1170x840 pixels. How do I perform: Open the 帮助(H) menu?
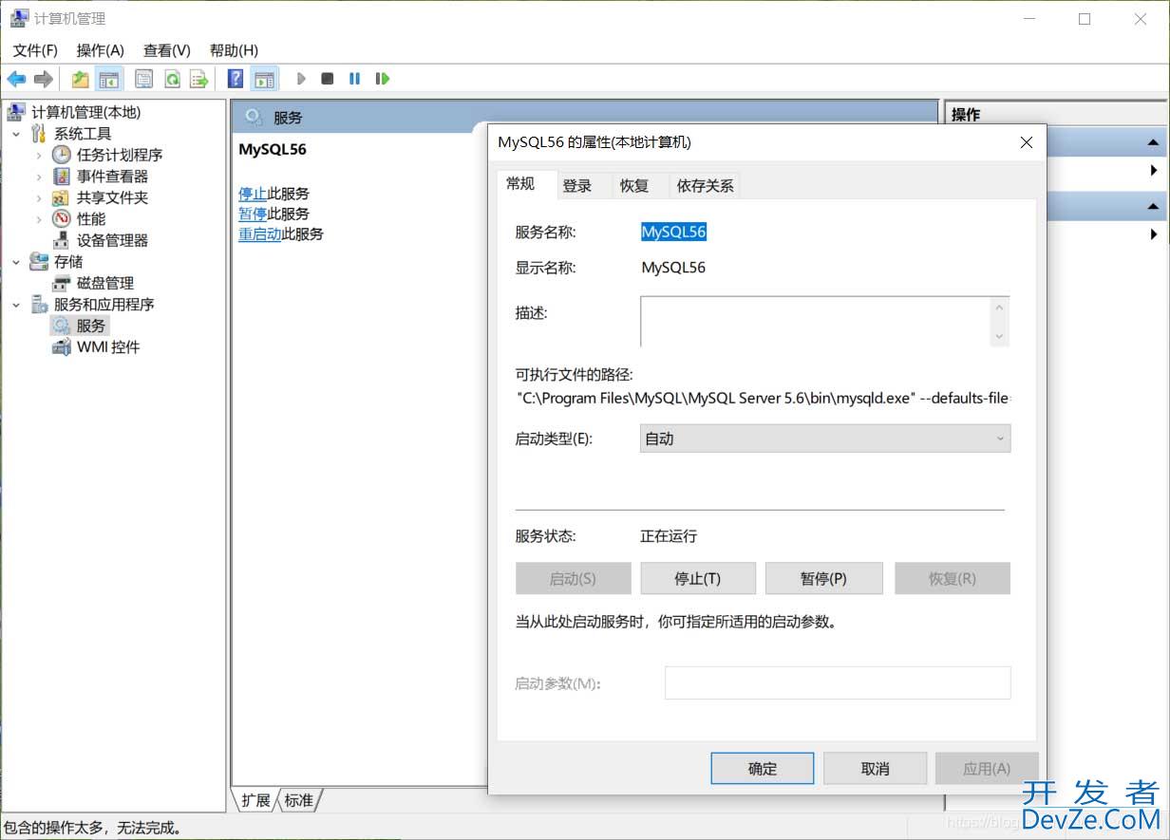(234, 50)
